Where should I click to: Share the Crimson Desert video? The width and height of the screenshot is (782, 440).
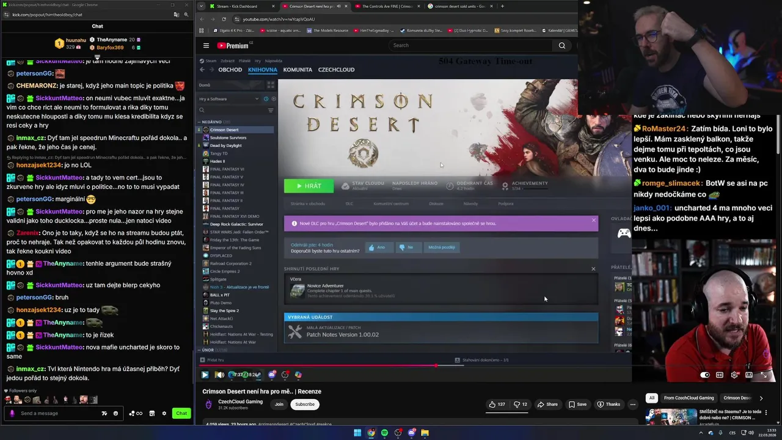pos(547,404)
